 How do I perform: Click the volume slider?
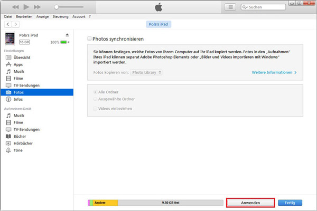click(x=69, y=7)
